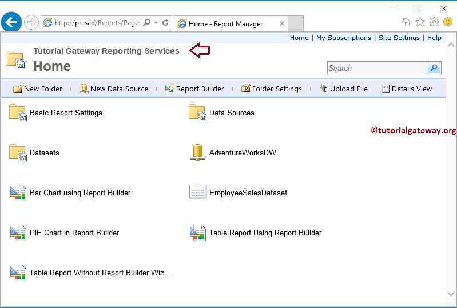Click Table Report Without Report Builder Wiz icon
The image size is (457, 308).
(x=18, y=273)
